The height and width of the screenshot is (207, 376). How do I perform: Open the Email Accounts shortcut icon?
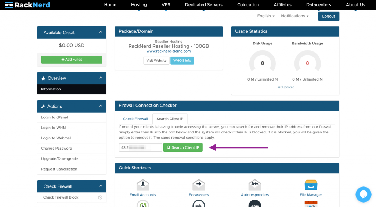click(x=143, y=185)
